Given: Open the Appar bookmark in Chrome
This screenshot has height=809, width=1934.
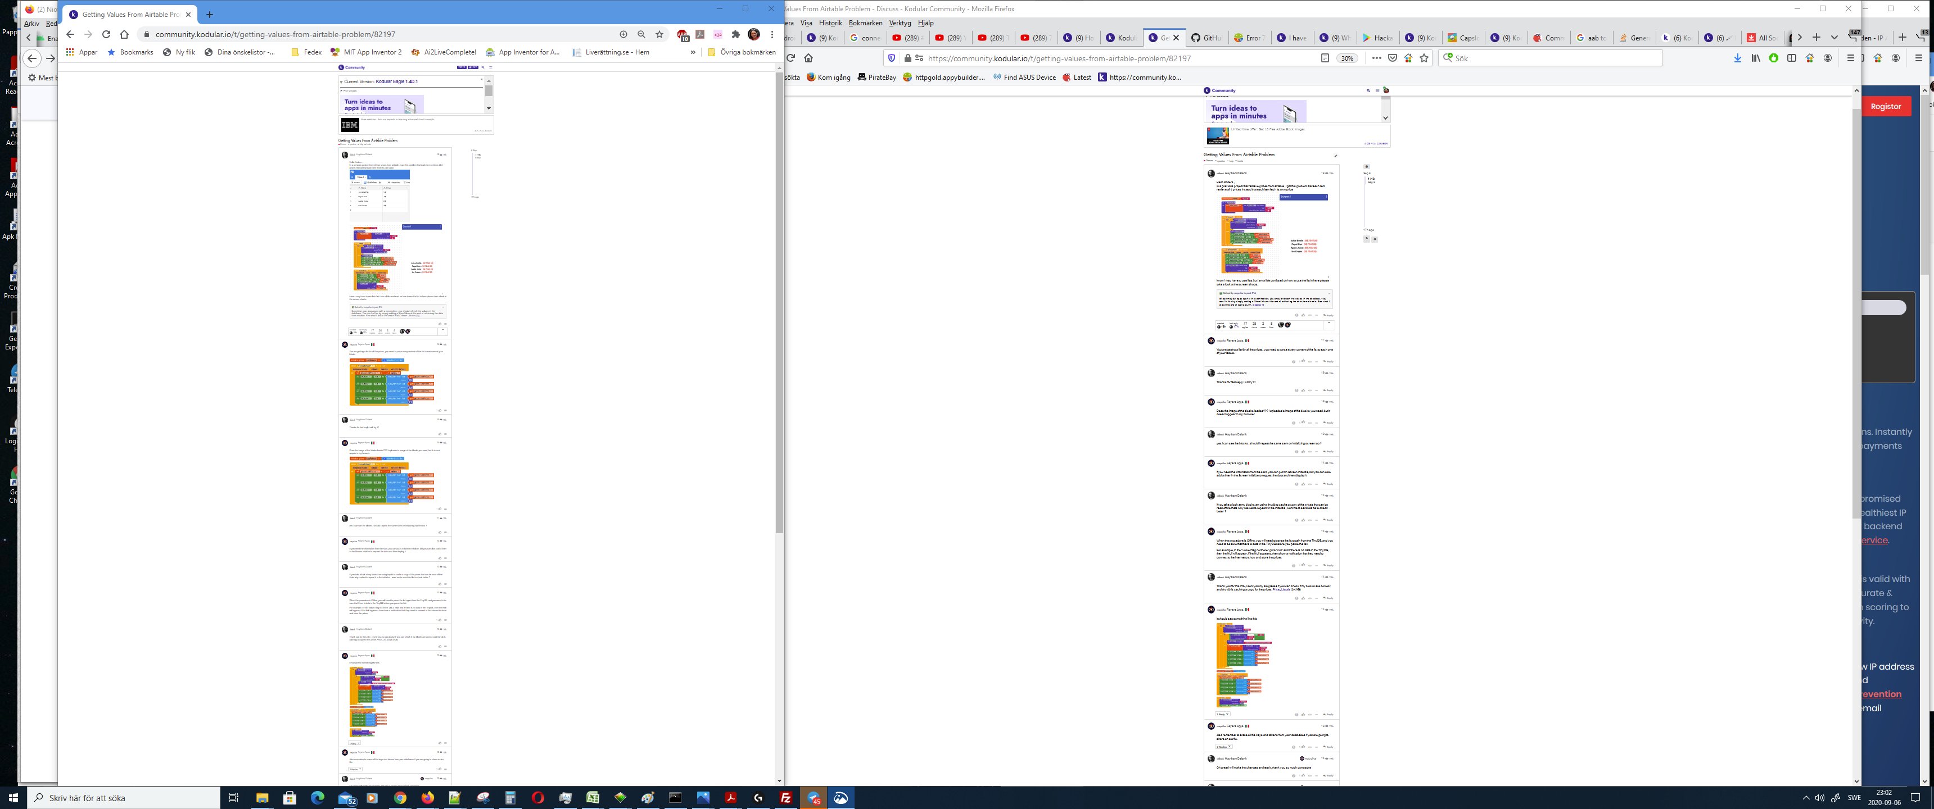Looking at the screenshot, I should point(82,53).
